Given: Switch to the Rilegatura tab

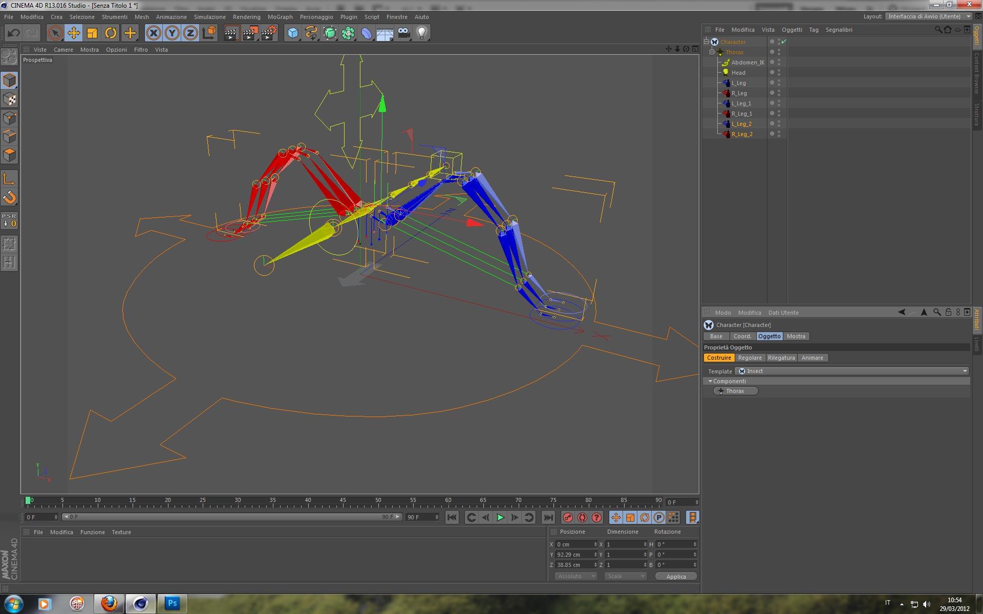Looking at the screenshot, I should [781, 358].
